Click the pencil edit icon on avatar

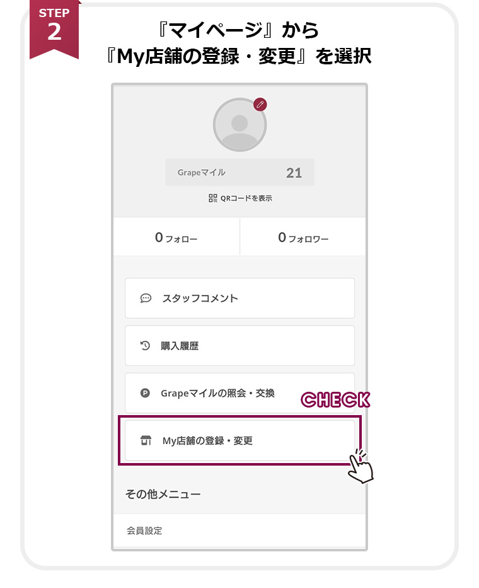260,105
